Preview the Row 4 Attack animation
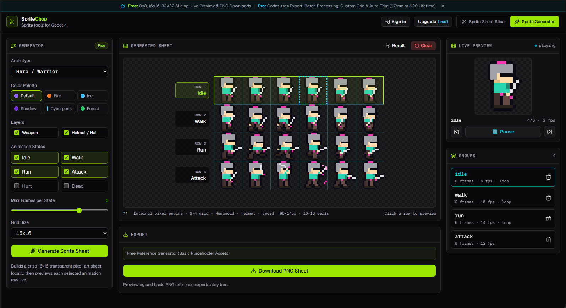 [192, 175]
